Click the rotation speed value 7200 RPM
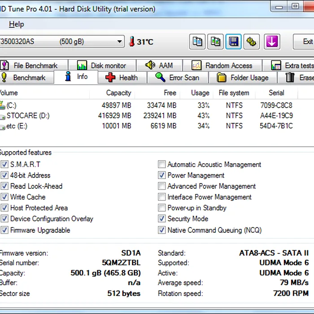 tap(291, 293)
